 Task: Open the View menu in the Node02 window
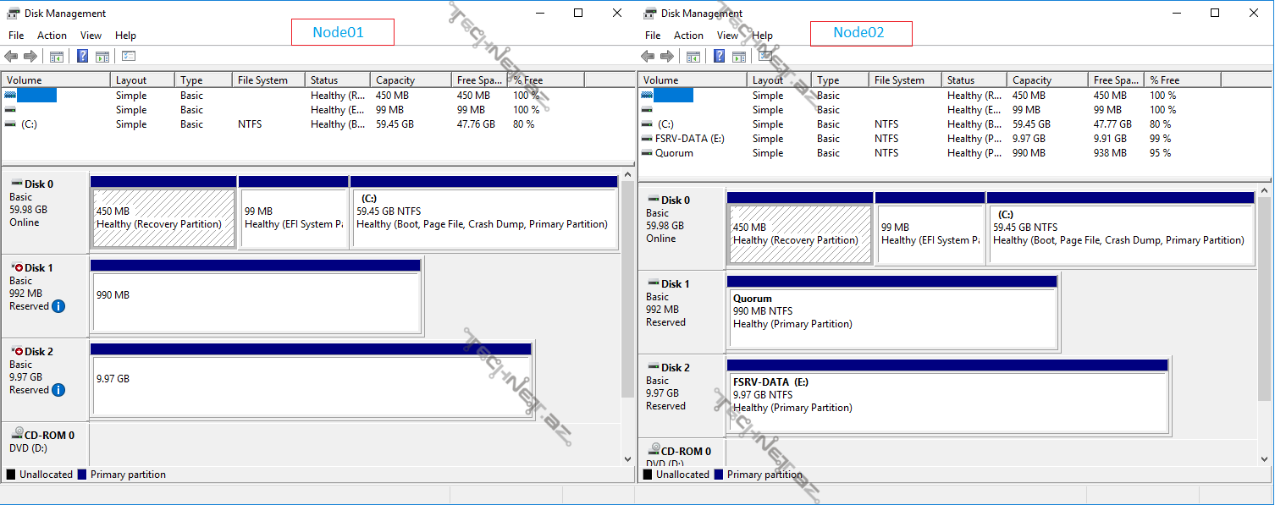click(727, 36)
